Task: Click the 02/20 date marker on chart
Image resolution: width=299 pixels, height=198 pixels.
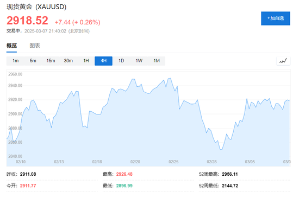Action: pyautogui.click(x=135, y=162)
